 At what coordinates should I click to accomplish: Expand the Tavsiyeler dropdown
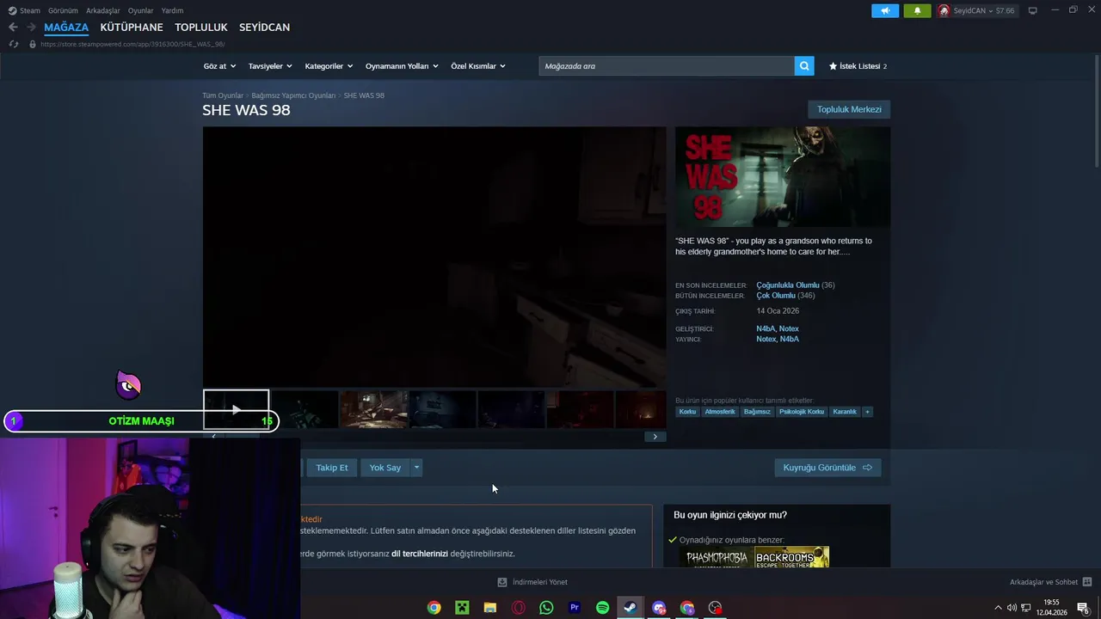click(x=270, y=66)
